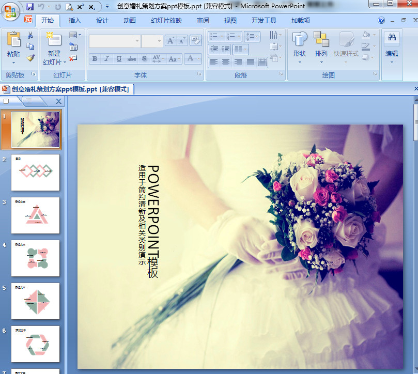Decrease the list indent level
The width and height of the screenshot is (418, 374).
[213, 49]
